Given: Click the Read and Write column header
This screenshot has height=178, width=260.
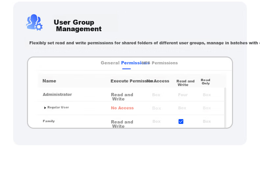Looking at the screenshot, I should point(185,83).
